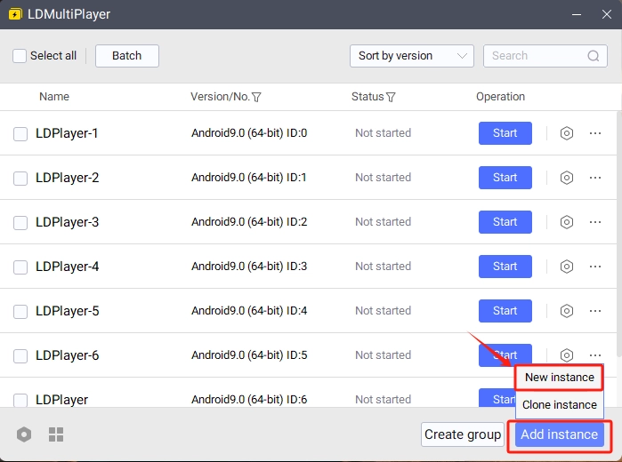Open more options for LDPlayer-2
The height and width of the screenshot is (462, 622).
pyautogui.click(x=595, y=178)
